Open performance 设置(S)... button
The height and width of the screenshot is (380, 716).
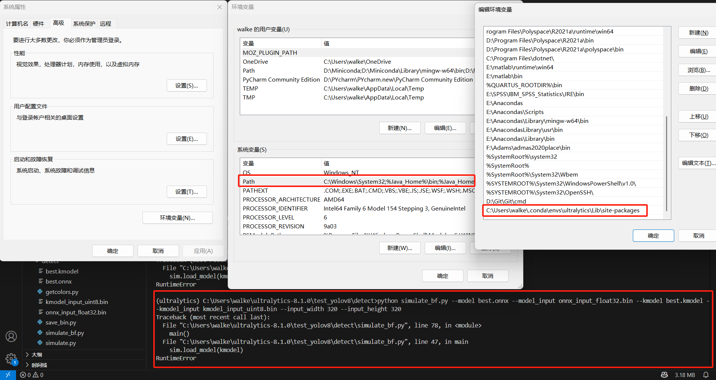[x=186, y=86]
